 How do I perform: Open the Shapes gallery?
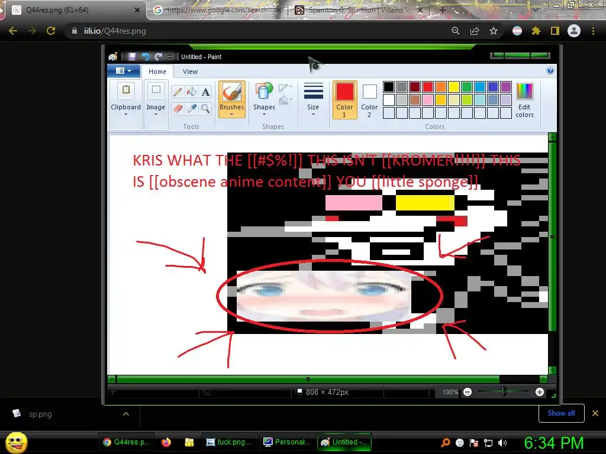click(264, 99)
